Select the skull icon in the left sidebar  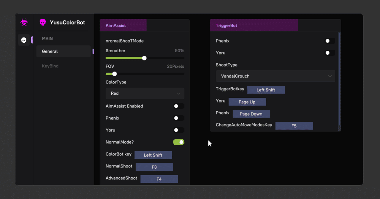click(x=24, y=40)
